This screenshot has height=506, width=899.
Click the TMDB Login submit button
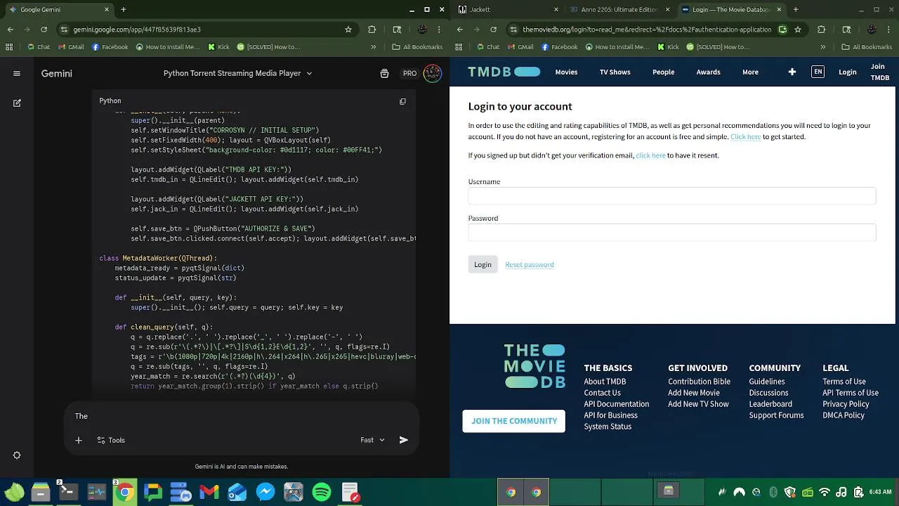pyautogui.click(x=483, y=264)
